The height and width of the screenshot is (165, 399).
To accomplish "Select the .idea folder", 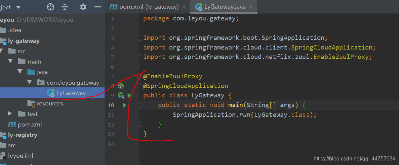I will tap(14, 30).
